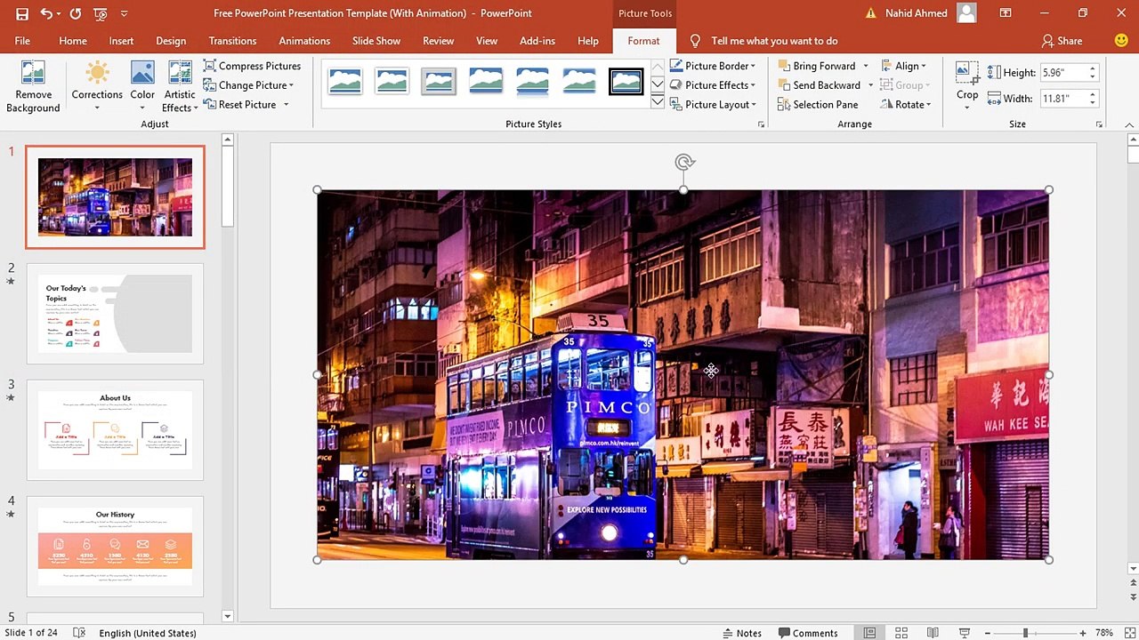Open Picture Layout dropdown

(x=712, y=105)
